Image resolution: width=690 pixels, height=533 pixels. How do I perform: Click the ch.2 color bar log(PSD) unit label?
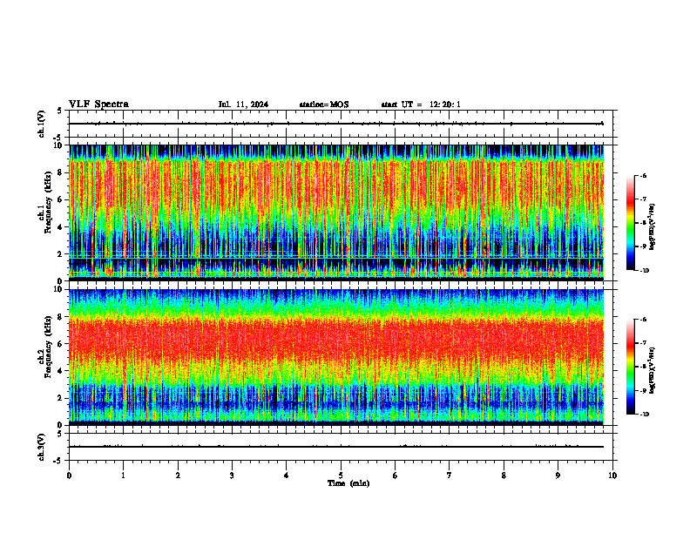653,370
